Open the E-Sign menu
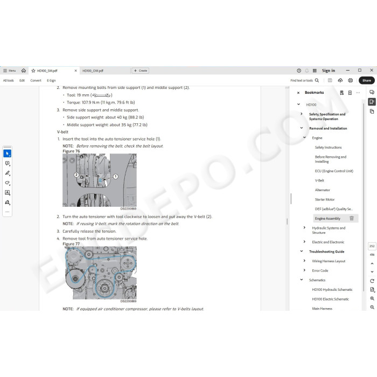This screenshot has height=377, width=377. [51, 81]
